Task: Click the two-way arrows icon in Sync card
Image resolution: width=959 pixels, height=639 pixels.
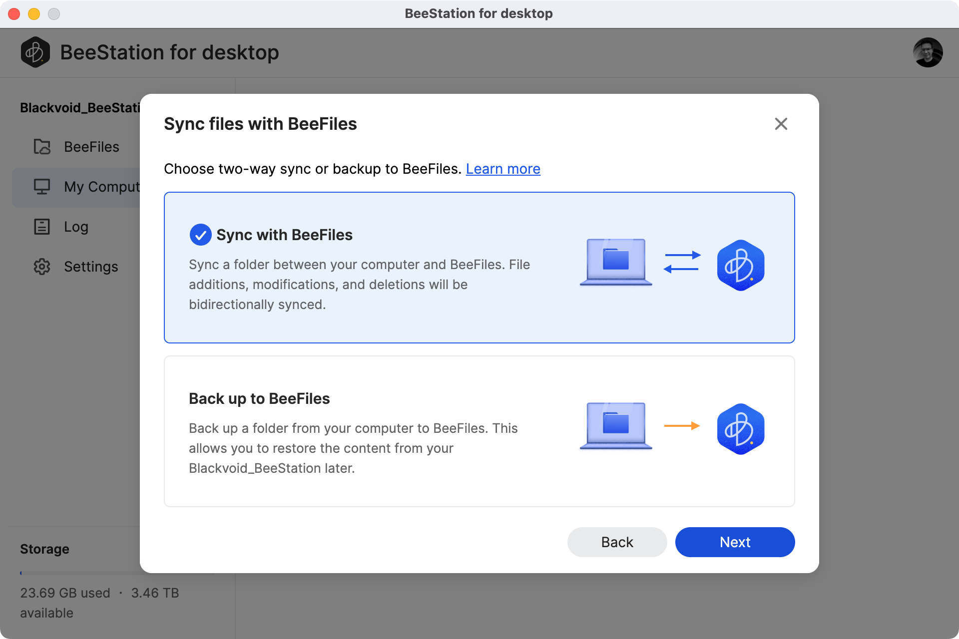Action: 682,262
